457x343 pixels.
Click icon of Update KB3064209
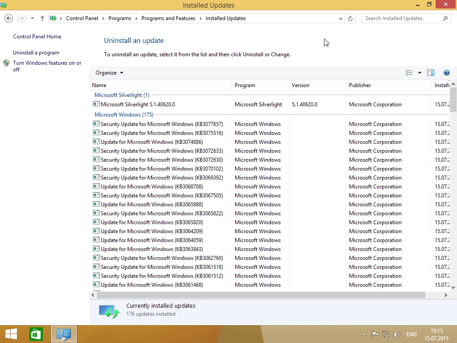[x=96, y=231]
